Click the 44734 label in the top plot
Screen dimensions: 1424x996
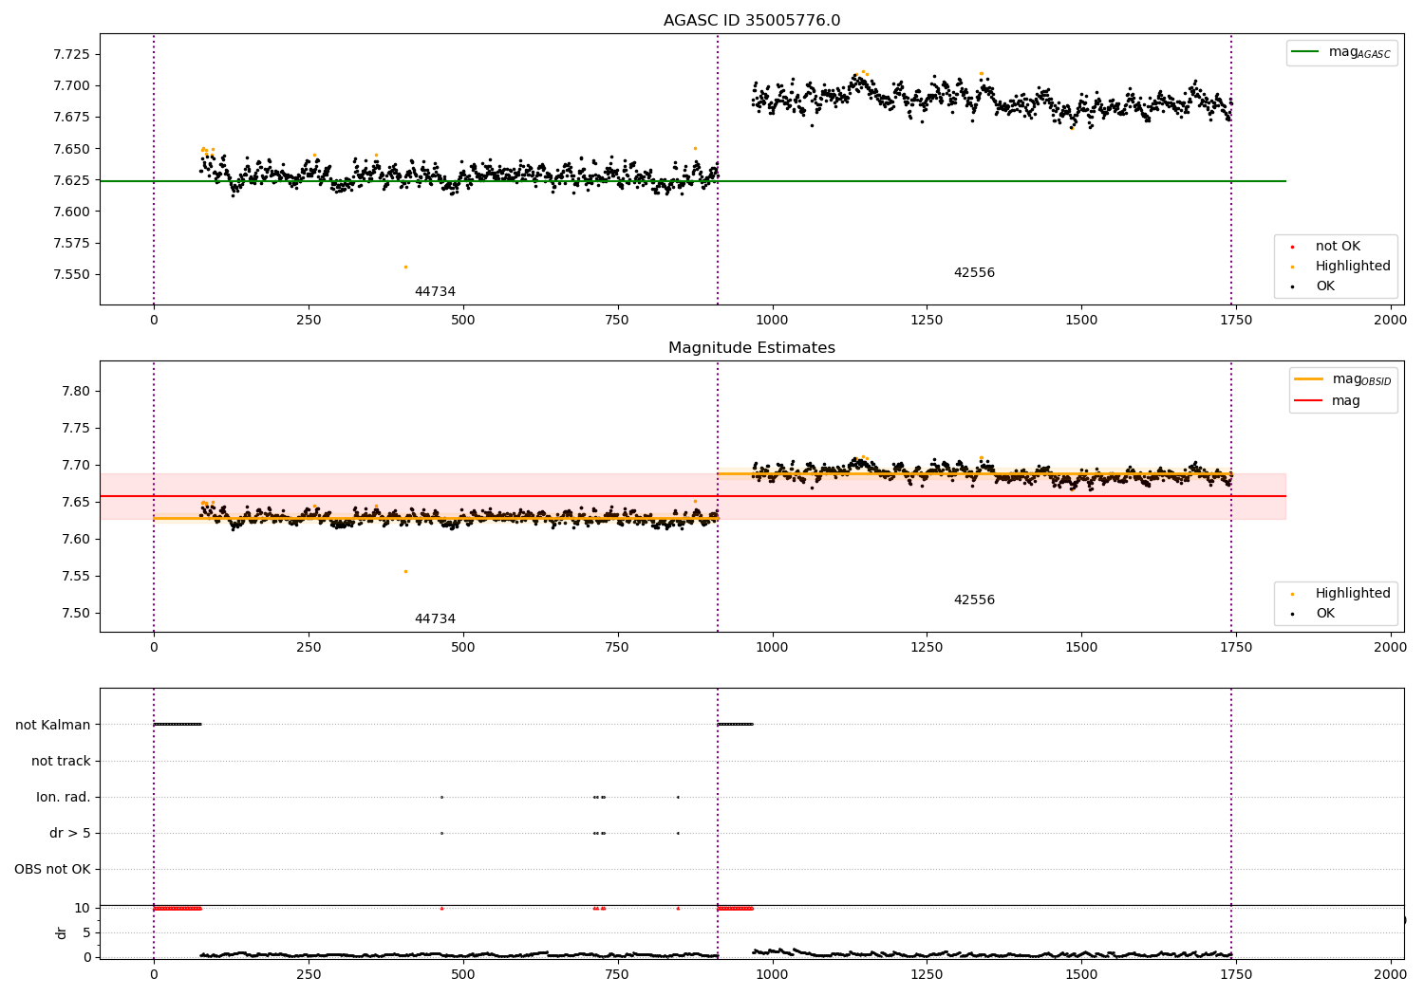coord(435,292)
